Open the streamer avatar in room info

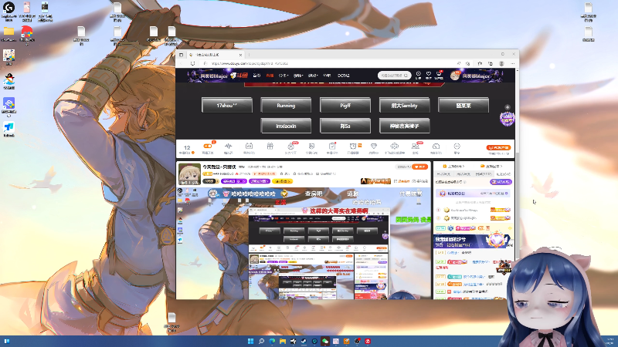(x=188, y=173)
